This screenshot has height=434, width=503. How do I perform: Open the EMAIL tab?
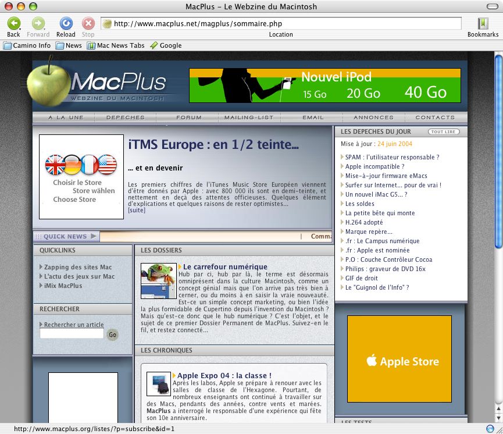coord(313,118)
